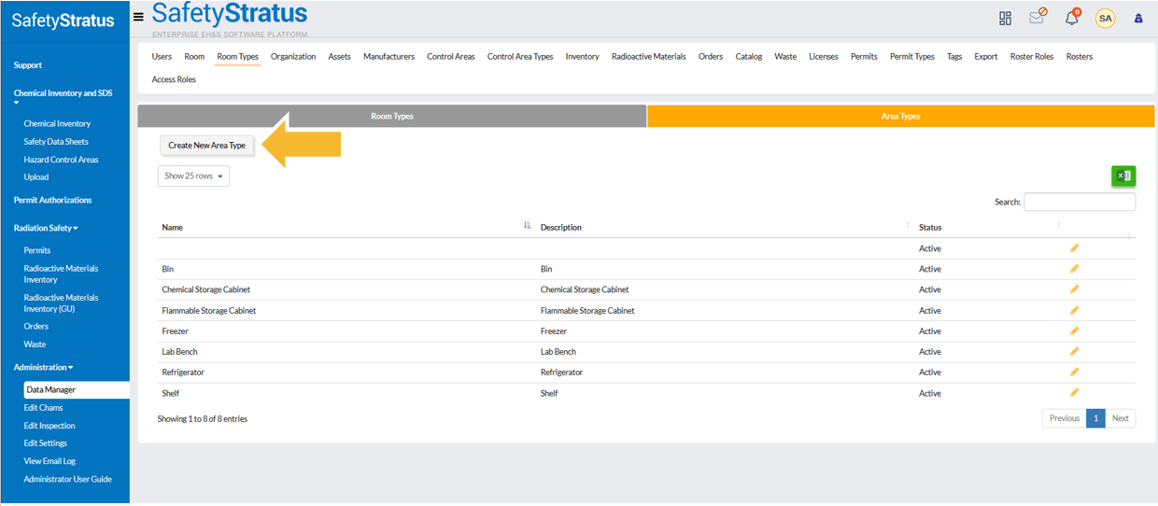Open the Radioactive Materials top tab
This screenshot has height=506, width=1158.
click(649, 56)
